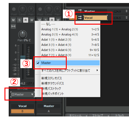Click the Pan 0% C readout
The height and width of the screenshot is (117, 129).
24,40
